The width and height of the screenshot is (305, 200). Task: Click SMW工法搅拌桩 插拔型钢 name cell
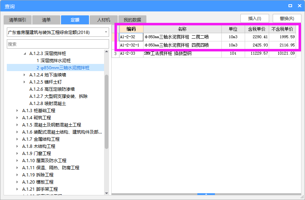[182, 54]
